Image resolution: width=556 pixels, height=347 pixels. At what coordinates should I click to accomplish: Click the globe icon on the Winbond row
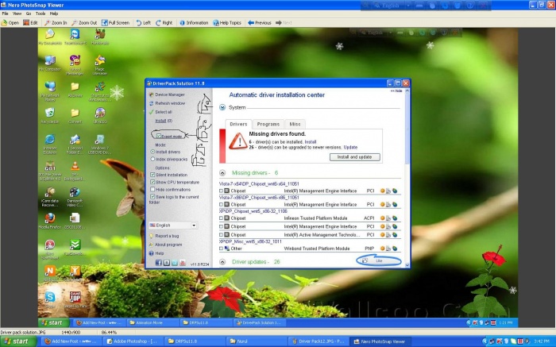pyautogui.click(x=395, y=249)
